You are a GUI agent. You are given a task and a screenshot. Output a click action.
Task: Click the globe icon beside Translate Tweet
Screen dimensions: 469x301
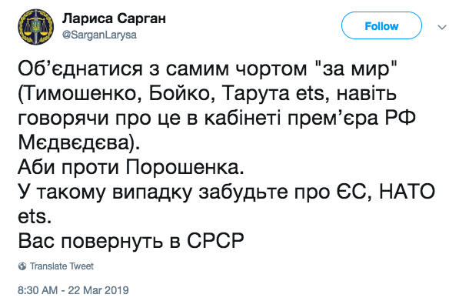22,266
